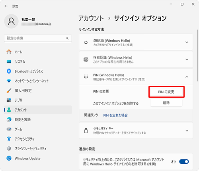
Task: Click the search magnifier icon
Action: 67,38
